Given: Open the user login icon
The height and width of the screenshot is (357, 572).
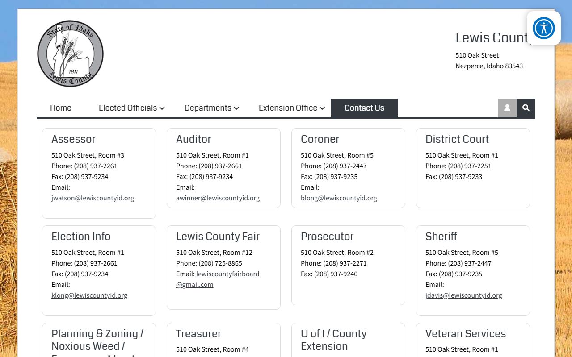Looking at the screenshot, I should pyautogui.click(x=507, y=108).
